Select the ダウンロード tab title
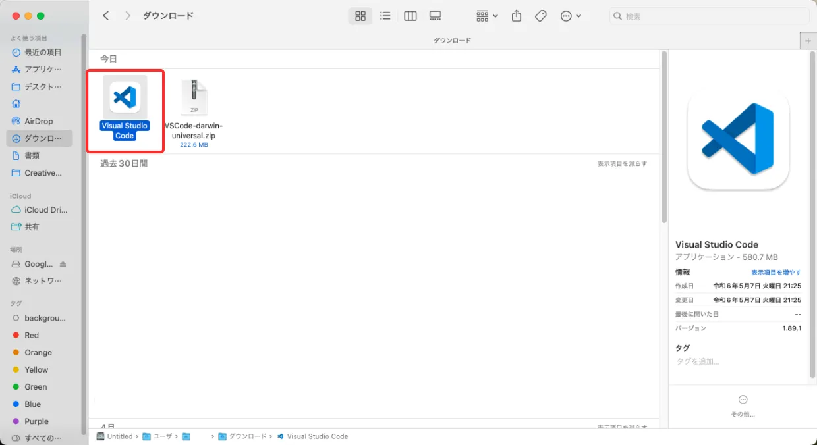817x445 pixels. point(452,41)
